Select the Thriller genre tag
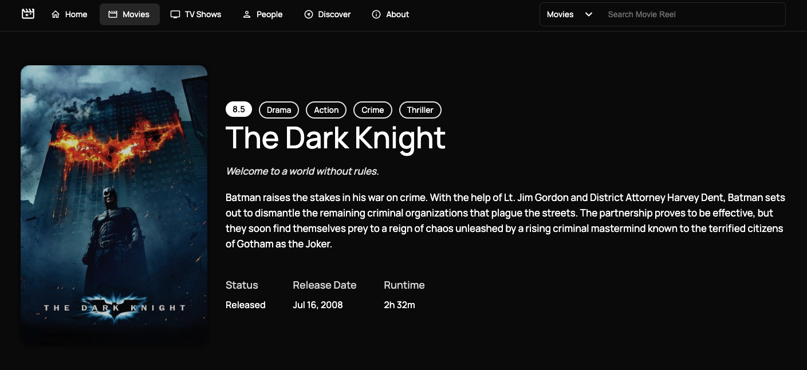This screenshot has height=370, width=807. 420,110
